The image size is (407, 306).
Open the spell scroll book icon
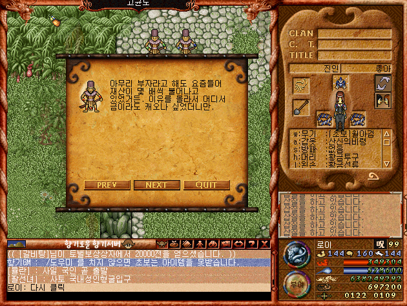[187, 244]
